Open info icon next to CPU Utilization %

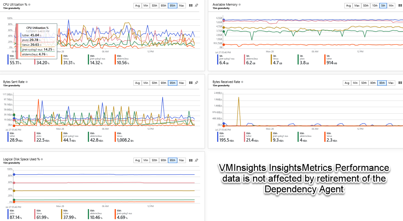(29, 5)
